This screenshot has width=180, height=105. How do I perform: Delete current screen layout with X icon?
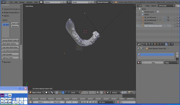pos(65,2)
